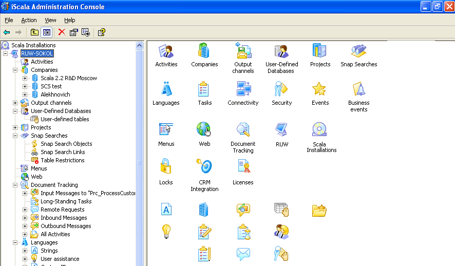455x266 pixels.
Task: Select Snap Search Links in tree
Action: [x=63, y=152]
